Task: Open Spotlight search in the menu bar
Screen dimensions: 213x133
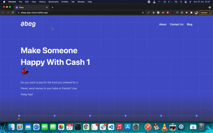Action: pyautogui.click(x=181, y=2)
